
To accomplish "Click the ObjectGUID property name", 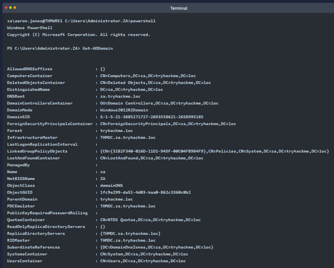I will [x=20, y=192].
